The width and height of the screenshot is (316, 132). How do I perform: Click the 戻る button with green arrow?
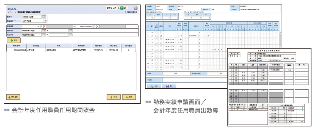point(129,97)
